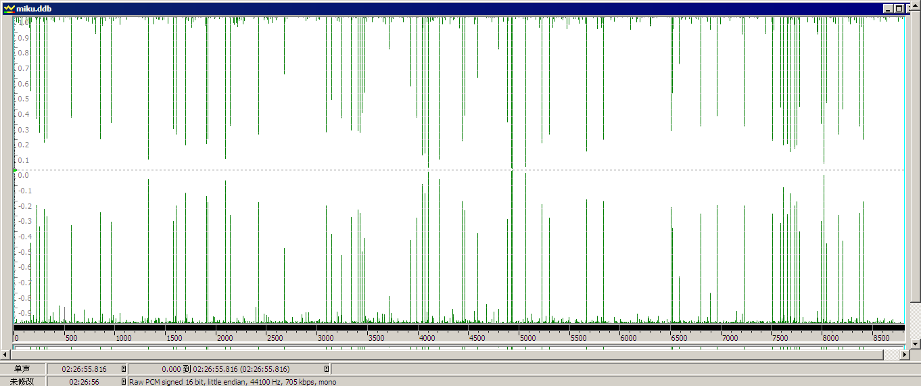Maximize the miku.ddb sound window
The height and width of the screenshot is (386, 921).
click(x=899, y=9)
